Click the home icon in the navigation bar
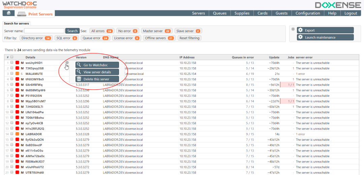 (8, 13)
